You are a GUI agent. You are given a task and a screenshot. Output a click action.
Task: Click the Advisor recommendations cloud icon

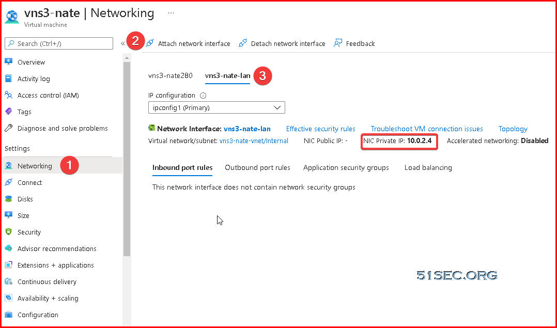tap(8, 248)
